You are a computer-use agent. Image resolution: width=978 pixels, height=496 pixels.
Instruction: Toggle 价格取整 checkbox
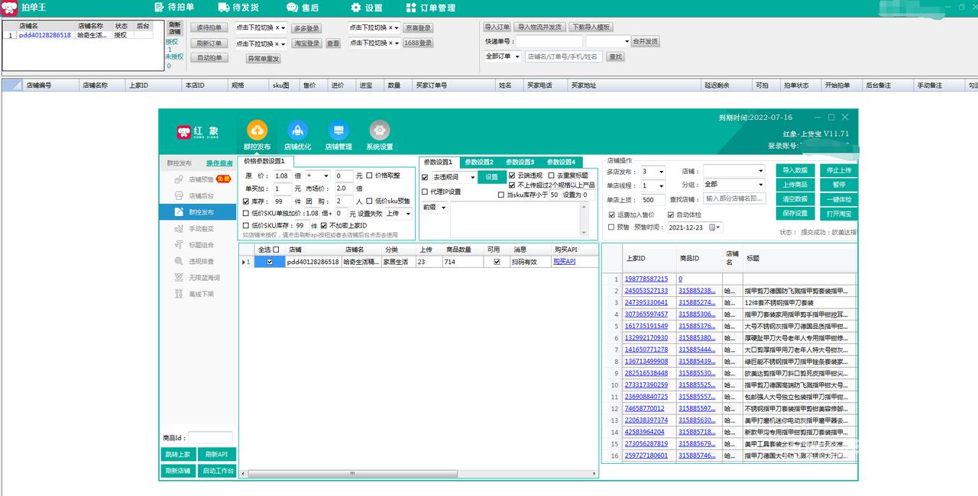[370, 176]
